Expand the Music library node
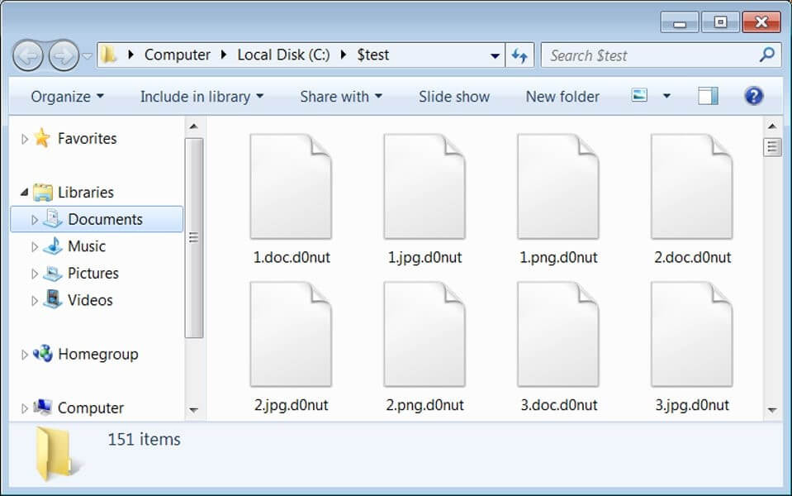792x496 pixels. coord(35,246)
